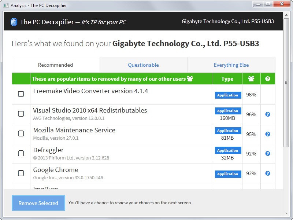Click the Google Chrome program name

click(x=56, y=170)
